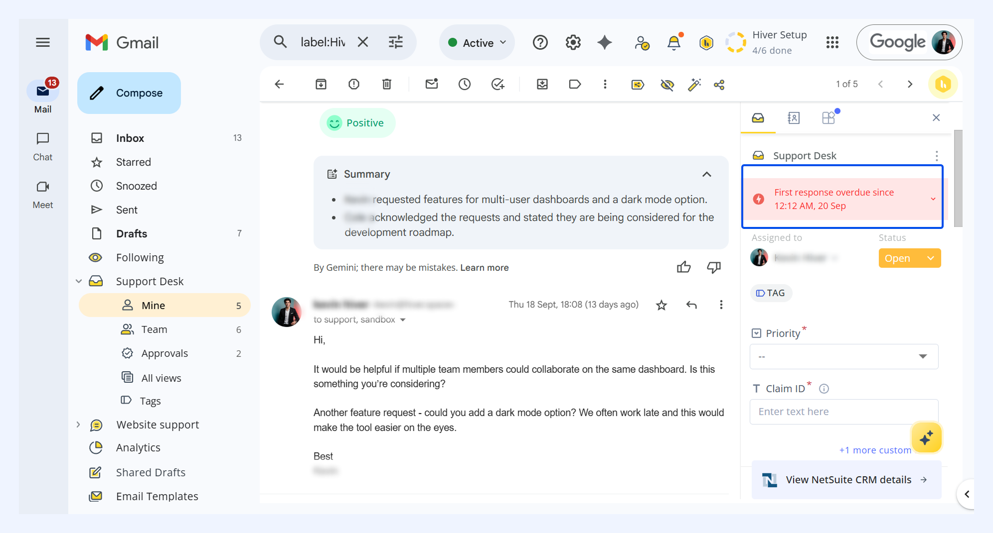Close the Hiver side panel
The height and width of the screenshot is (533, 993).
pos(936,117)
